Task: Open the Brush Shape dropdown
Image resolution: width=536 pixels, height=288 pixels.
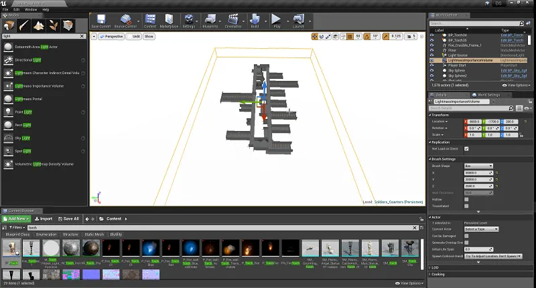Action: [x=478, y=166]
